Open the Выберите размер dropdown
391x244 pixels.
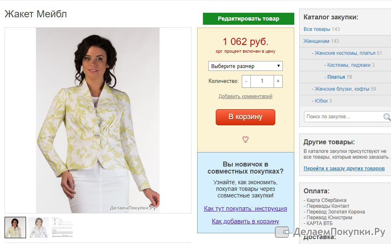pos(246,66)
